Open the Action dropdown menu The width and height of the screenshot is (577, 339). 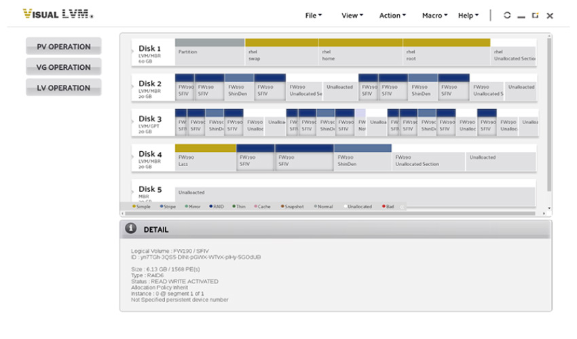(x=392, y=16)
